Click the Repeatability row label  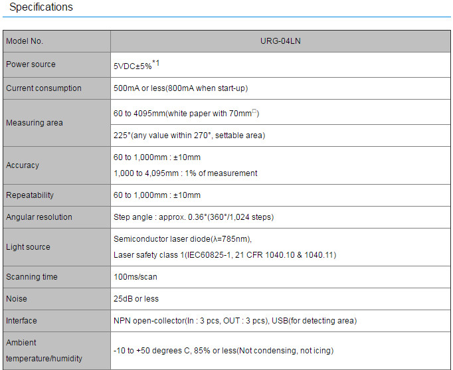[30, 195]
